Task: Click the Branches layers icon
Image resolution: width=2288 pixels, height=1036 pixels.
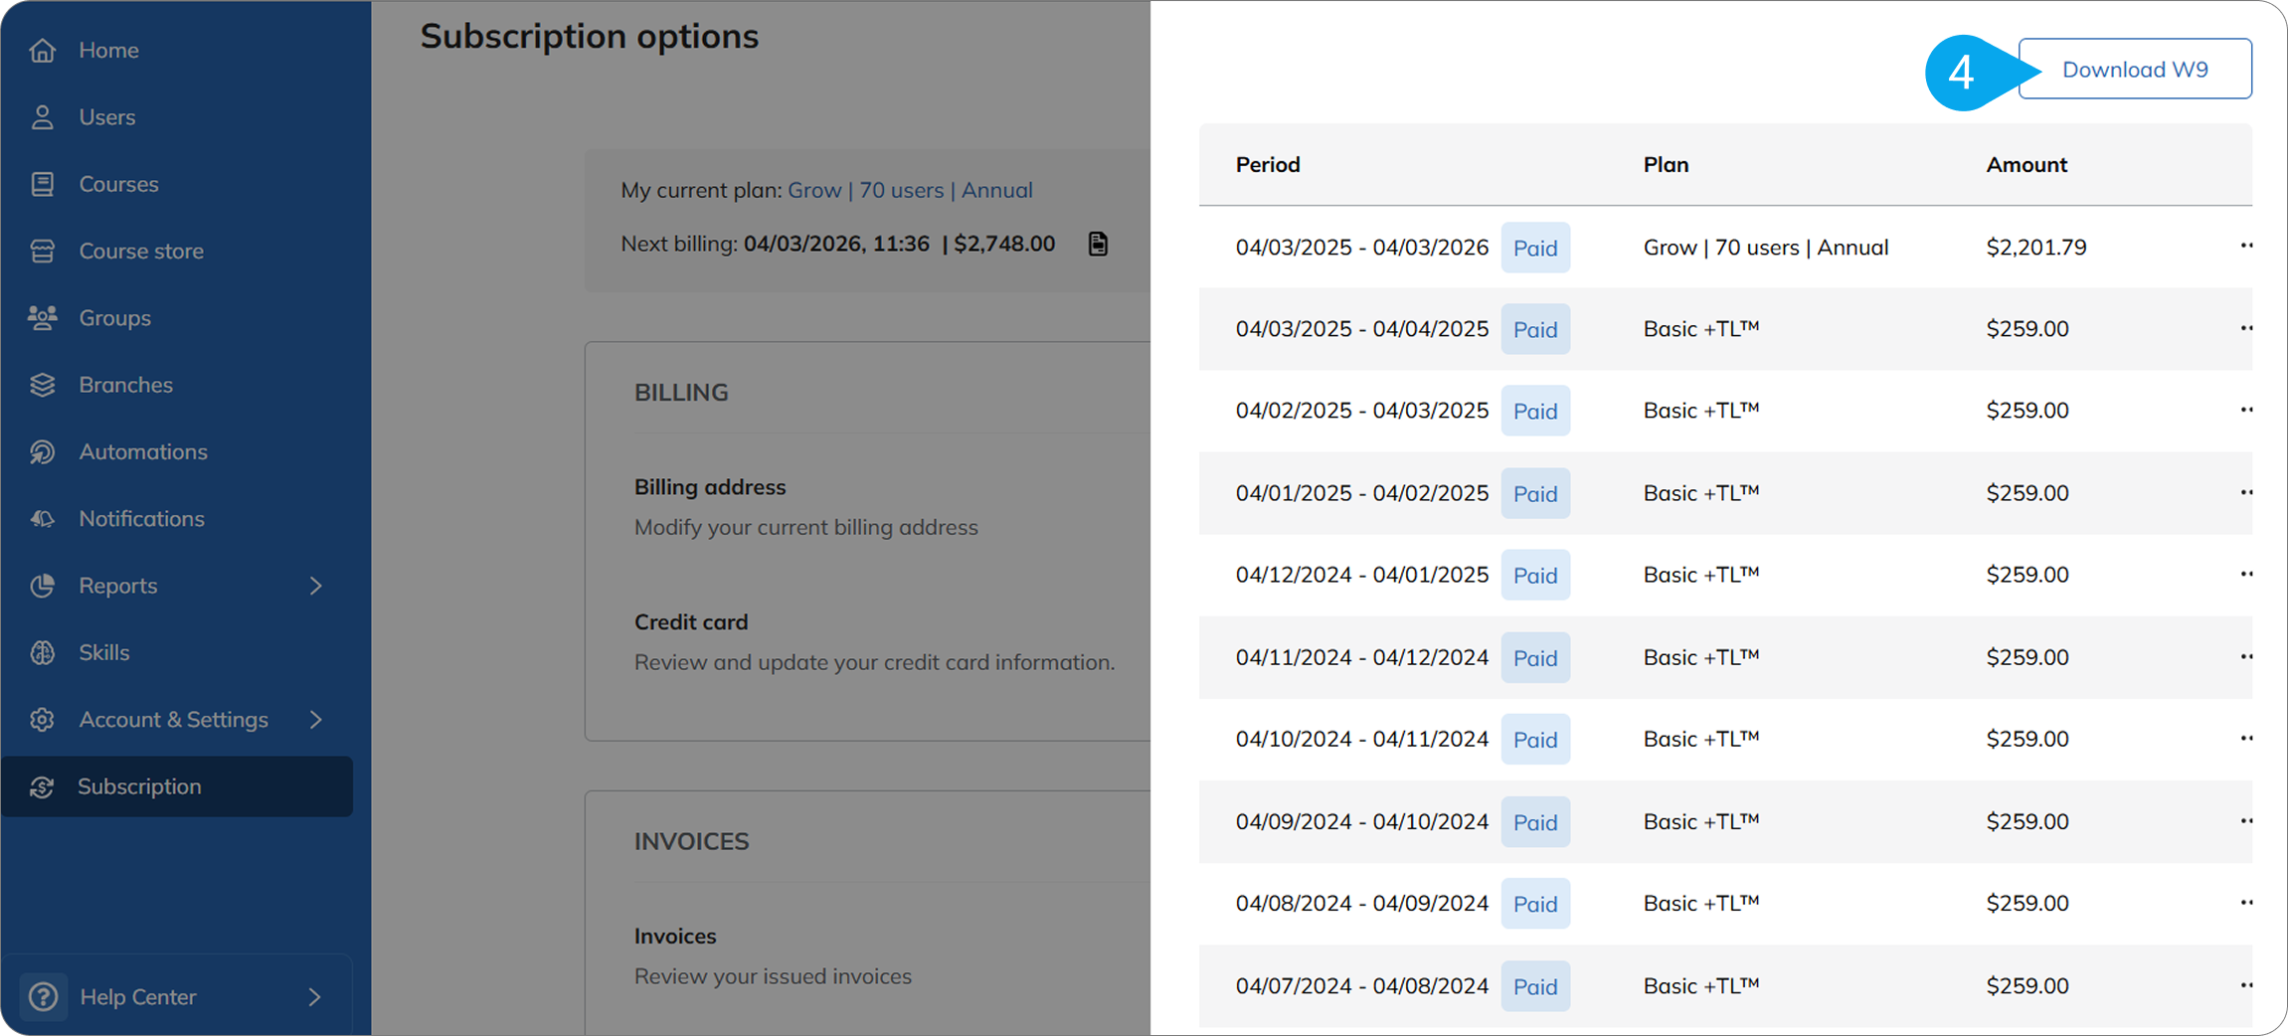Action: 42,385
